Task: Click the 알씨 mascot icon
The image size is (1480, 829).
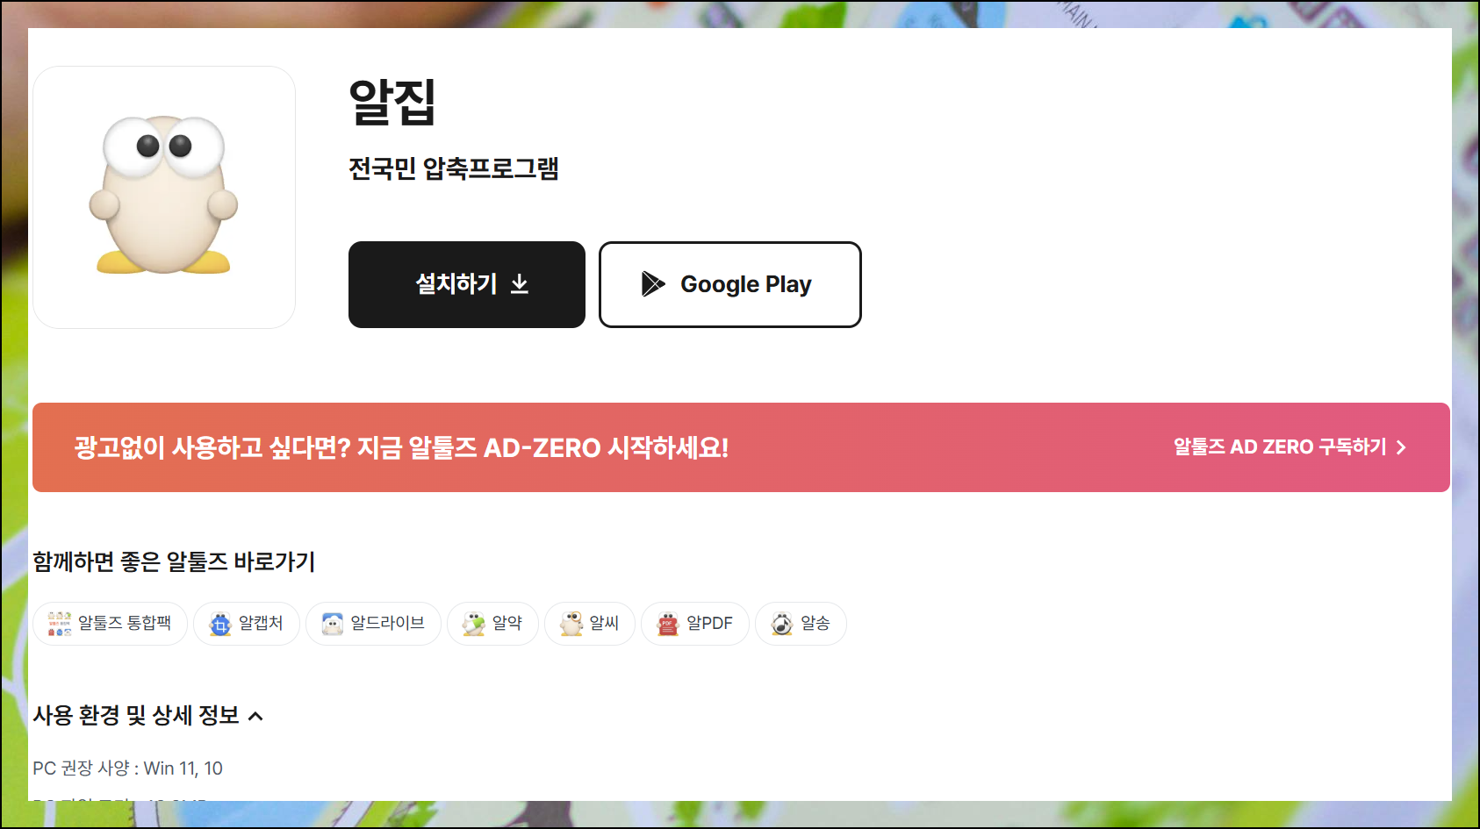Action: 571,624
